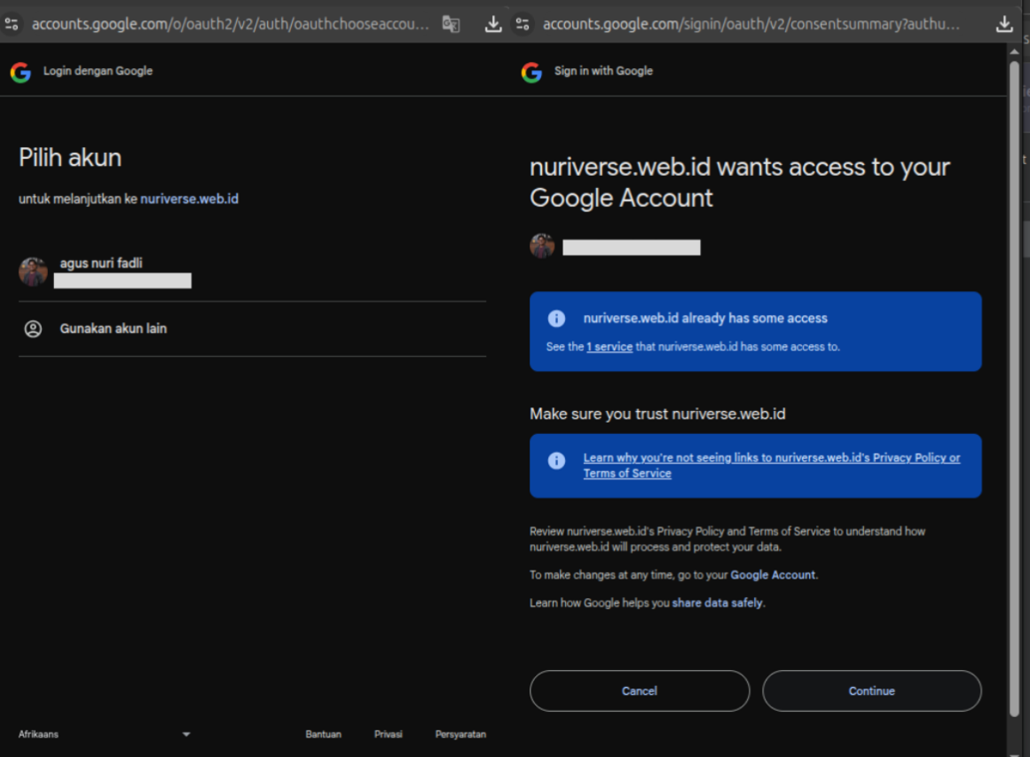The width and height of the screenshot is (1030, 757).
Task: Open share data safely link
Action: pos(718,603)
